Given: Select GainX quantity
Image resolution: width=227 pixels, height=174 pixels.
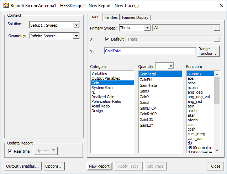Looking at the screenshot, I should click(x=160, y=91).
